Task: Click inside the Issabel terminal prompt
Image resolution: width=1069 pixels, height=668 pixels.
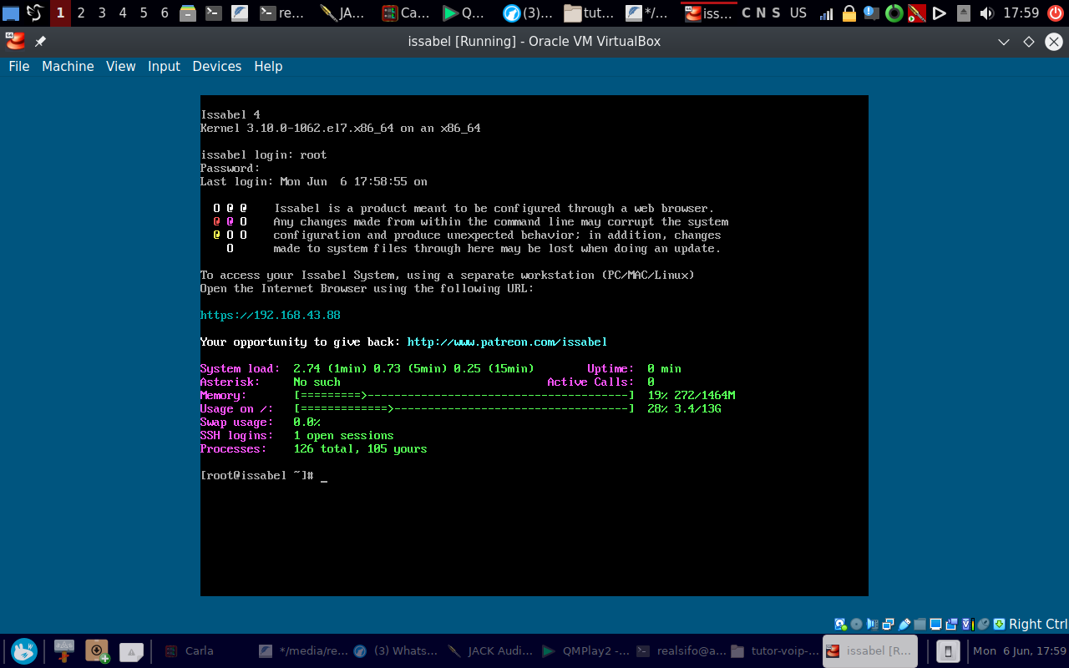Action: (x=324, y=476)
